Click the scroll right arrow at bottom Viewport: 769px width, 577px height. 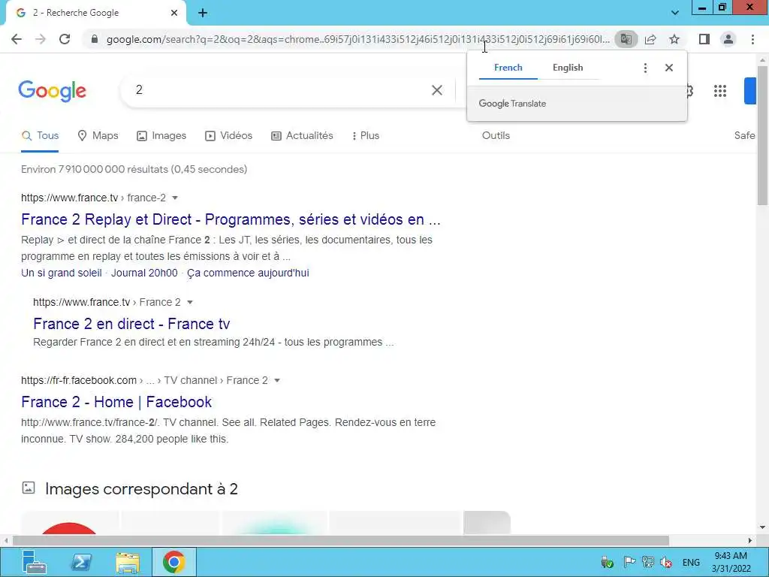(750, 541)
